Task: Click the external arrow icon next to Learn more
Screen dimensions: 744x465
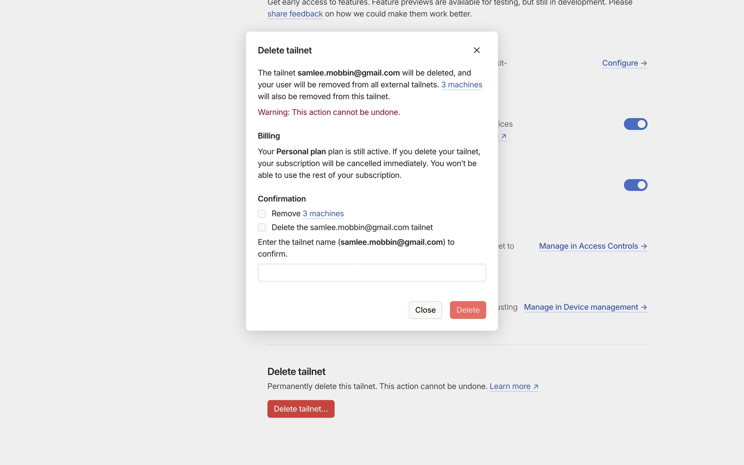Action: pyautogui.click(x=536, y=387)
